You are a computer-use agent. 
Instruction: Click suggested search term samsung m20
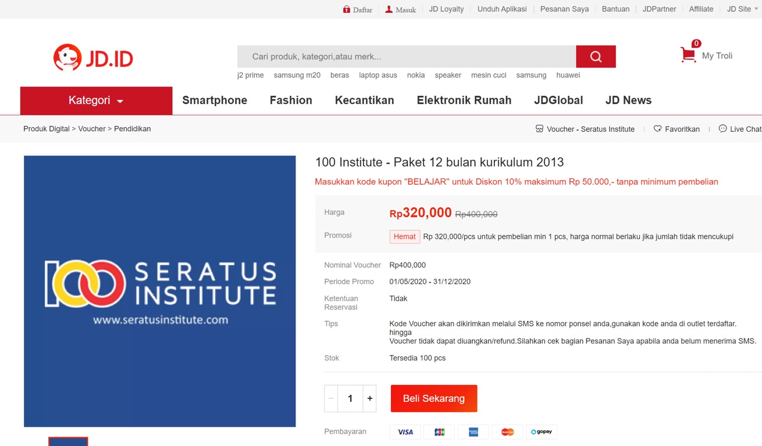click(297, 75)
